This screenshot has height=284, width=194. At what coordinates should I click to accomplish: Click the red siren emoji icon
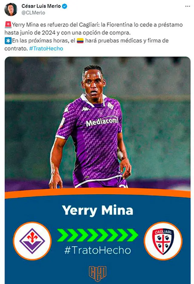[x=8, y=25]
